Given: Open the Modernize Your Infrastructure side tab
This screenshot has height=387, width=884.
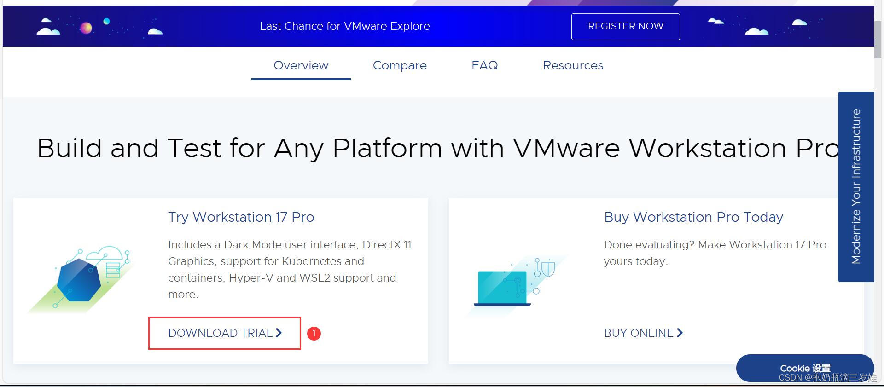Looking at the screenshot, I should point(856,186).
